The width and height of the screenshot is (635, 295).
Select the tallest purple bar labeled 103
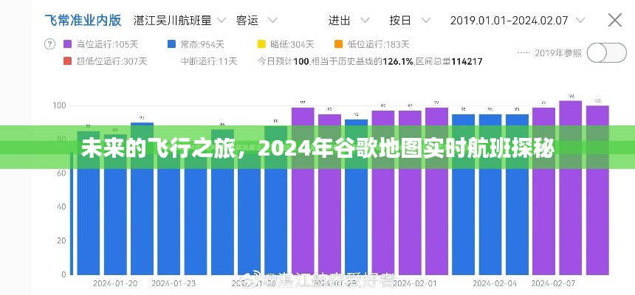coord(570,188)
